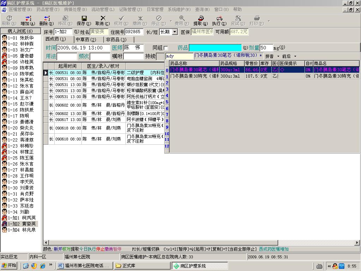The image size is (361, 271).
Task: Click the Windows 开始 Start button
Action: (10, 266)
